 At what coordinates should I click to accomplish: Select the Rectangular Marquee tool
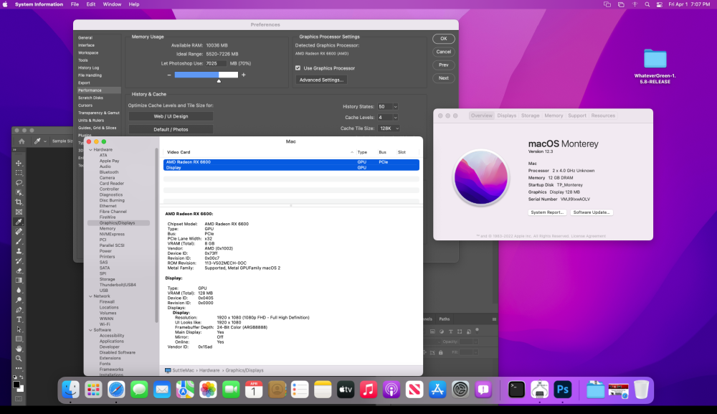tap(19, 173)
